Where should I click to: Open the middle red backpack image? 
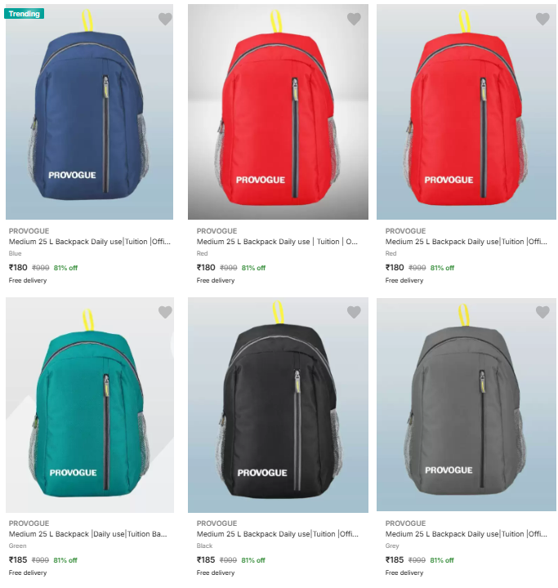pyautogui.click(x=278, y=112)
